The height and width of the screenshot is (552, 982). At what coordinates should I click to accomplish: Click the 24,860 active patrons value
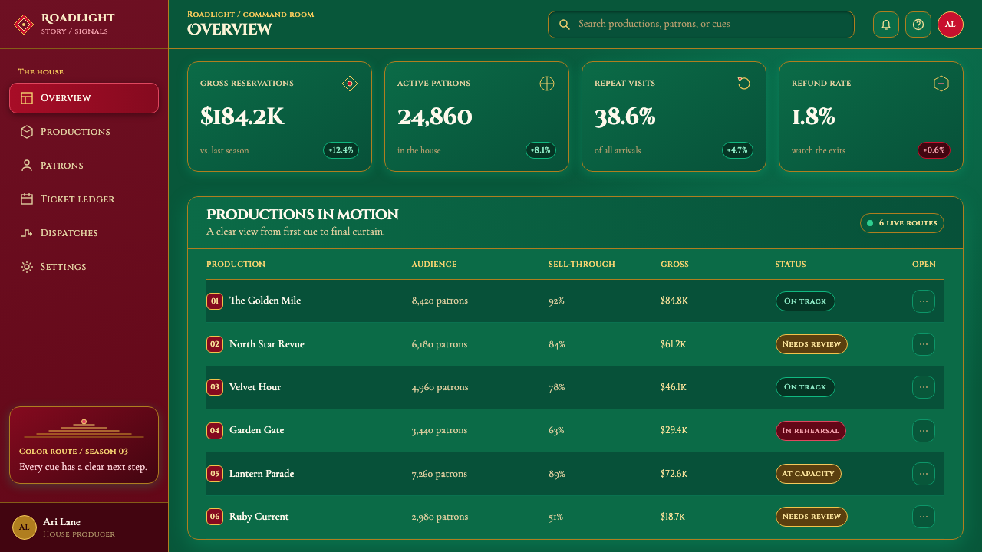435,117
